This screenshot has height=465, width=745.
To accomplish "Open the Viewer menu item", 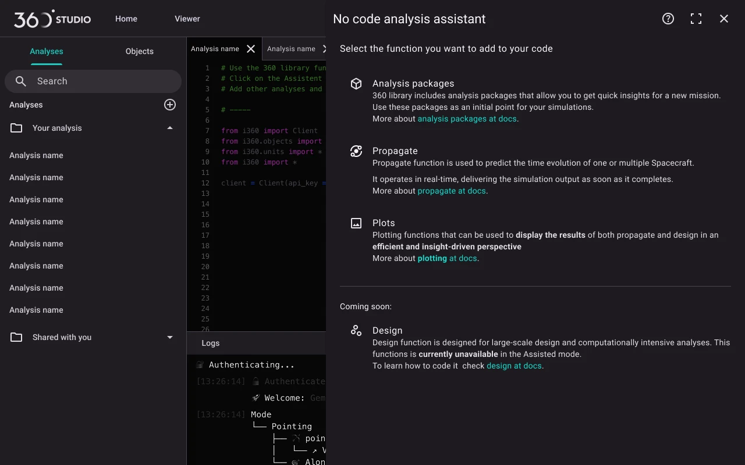I will (187, 19).
